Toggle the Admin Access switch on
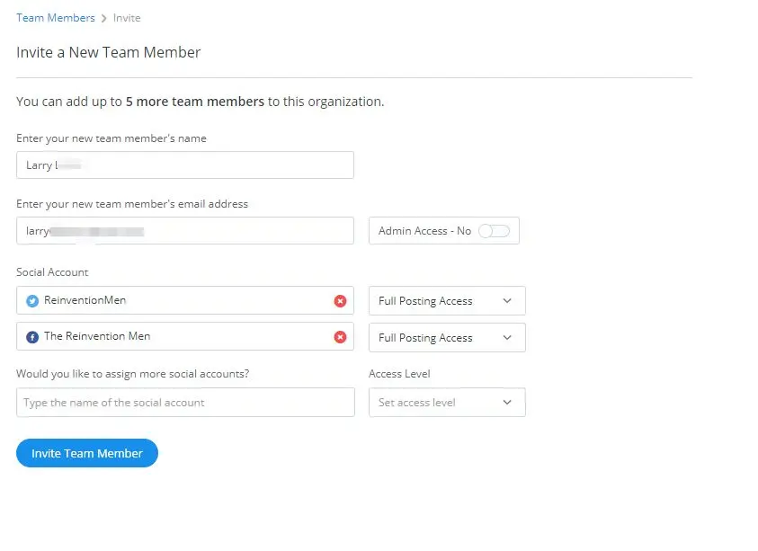The image size is (758, 551). (494, 231)
